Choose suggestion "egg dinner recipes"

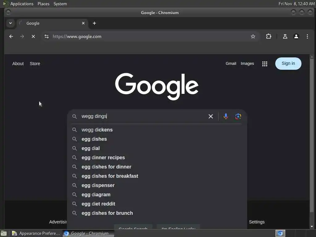[157, 158]
